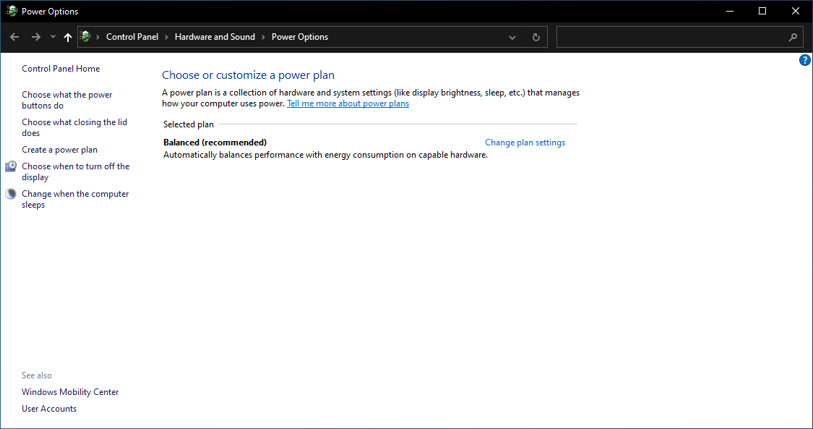Screen dimensions: 813x429
Task: Expand the chevron after Hardware and Sound breadcrumb
Action: pos(263,37)
